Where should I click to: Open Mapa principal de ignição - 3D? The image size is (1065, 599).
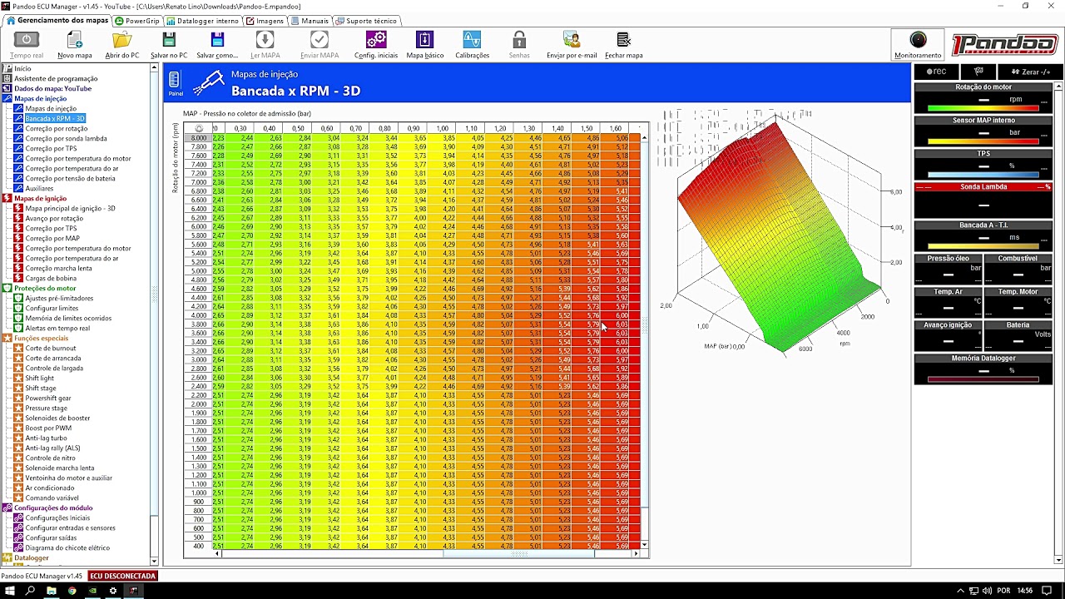70,208
